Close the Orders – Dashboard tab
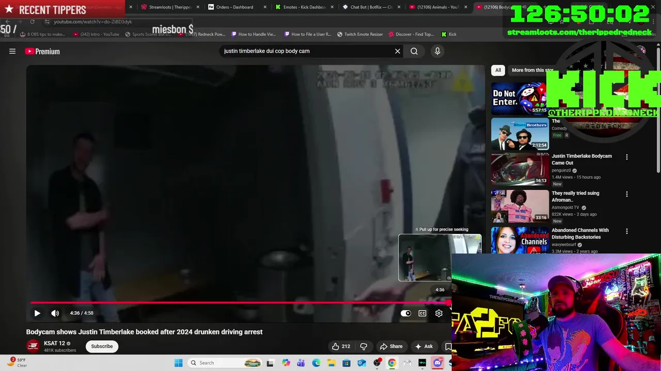Screen dimensions: 661x371 pos(265,7)
